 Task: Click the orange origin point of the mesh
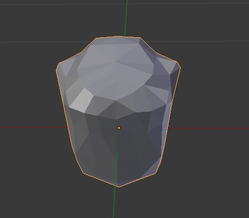click(119, 128)
